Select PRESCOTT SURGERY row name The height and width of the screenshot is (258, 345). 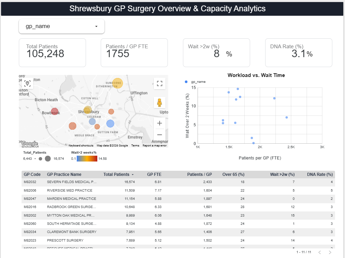pos(65,241)
